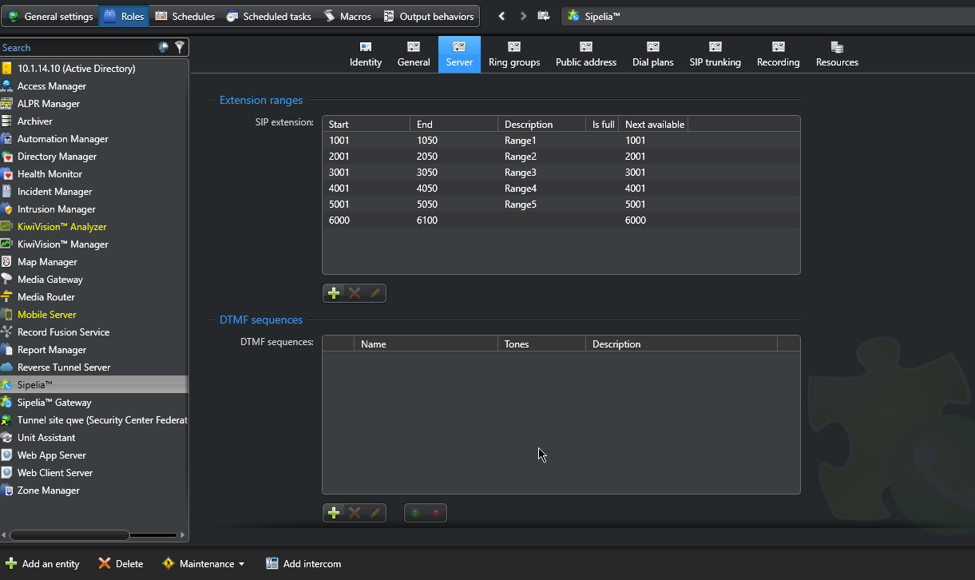Open the Schedules task in top toolbar

[185, 16]
